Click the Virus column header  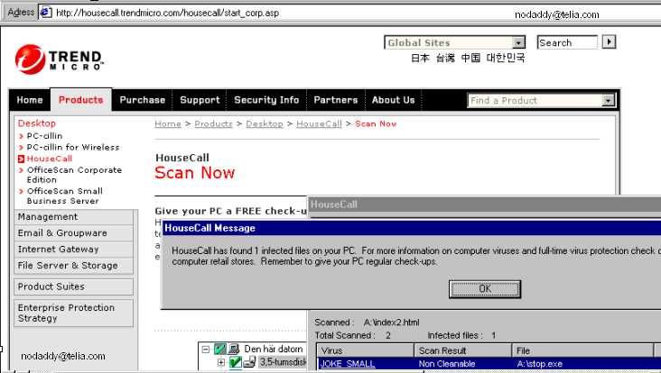(x=365, y=350)
